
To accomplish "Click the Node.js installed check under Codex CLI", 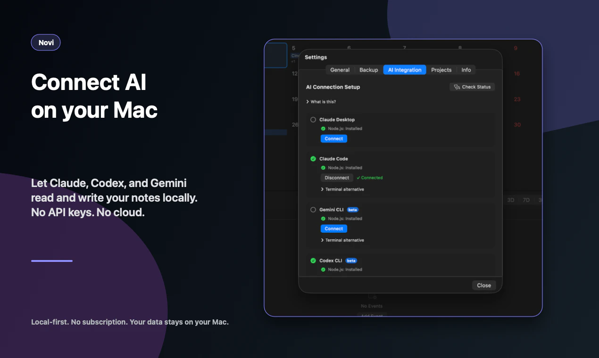I will [323, 269].
